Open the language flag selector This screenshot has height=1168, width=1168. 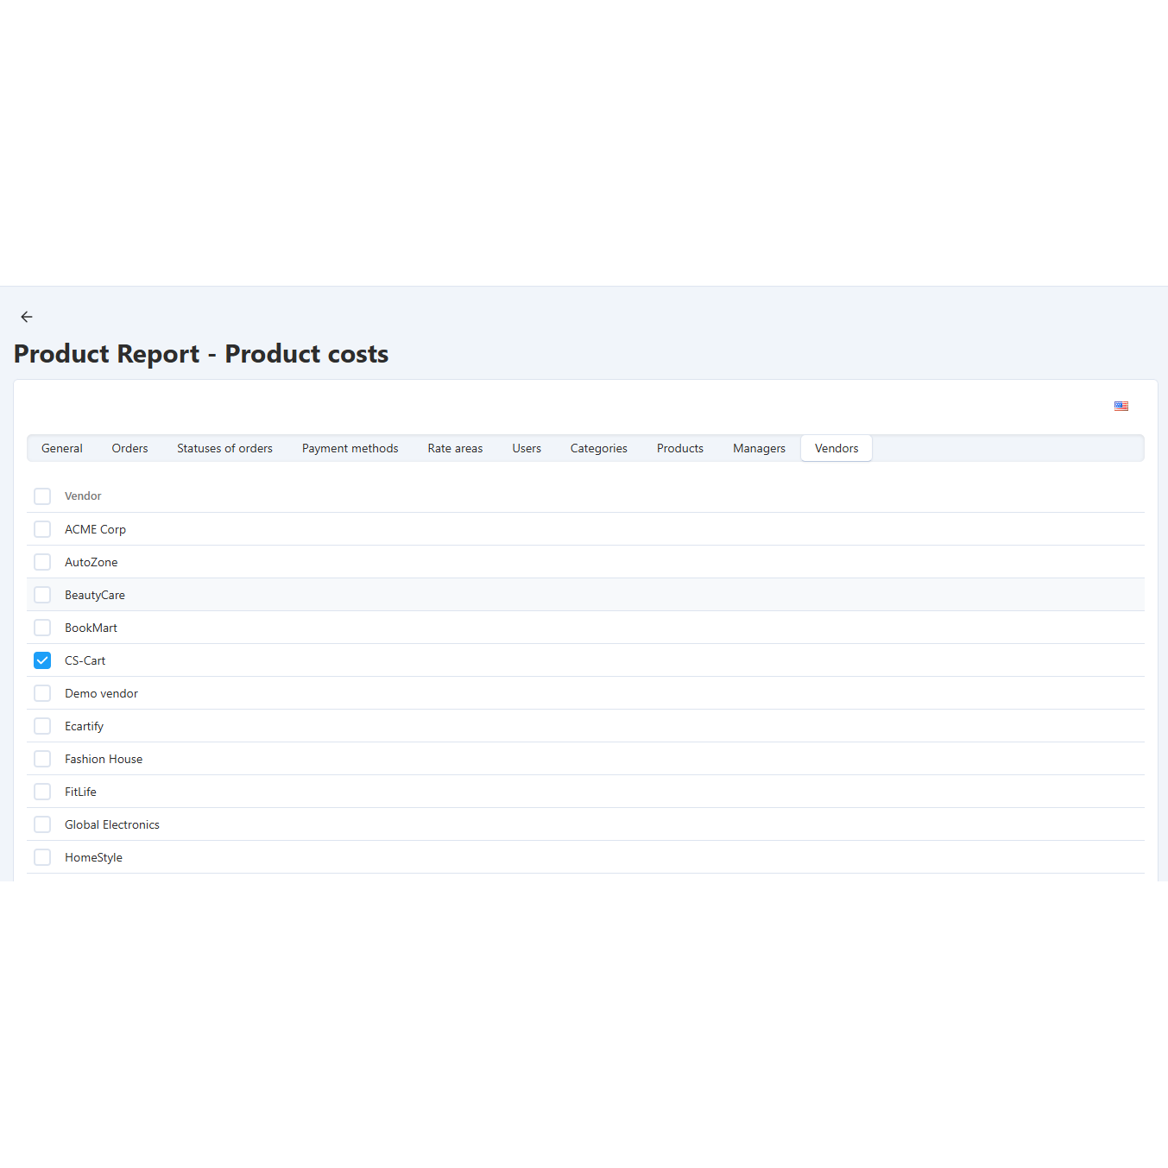(1121, 406)
